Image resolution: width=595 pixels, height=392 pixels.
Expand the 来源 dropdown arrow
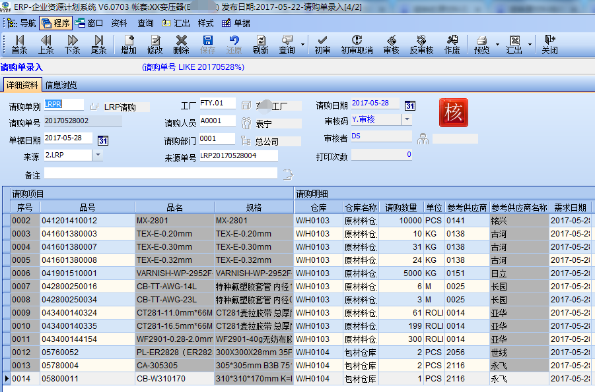tap(98, 155)
